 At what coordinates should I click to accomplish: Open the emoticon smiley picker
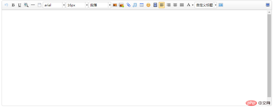[x=148, y=5]
